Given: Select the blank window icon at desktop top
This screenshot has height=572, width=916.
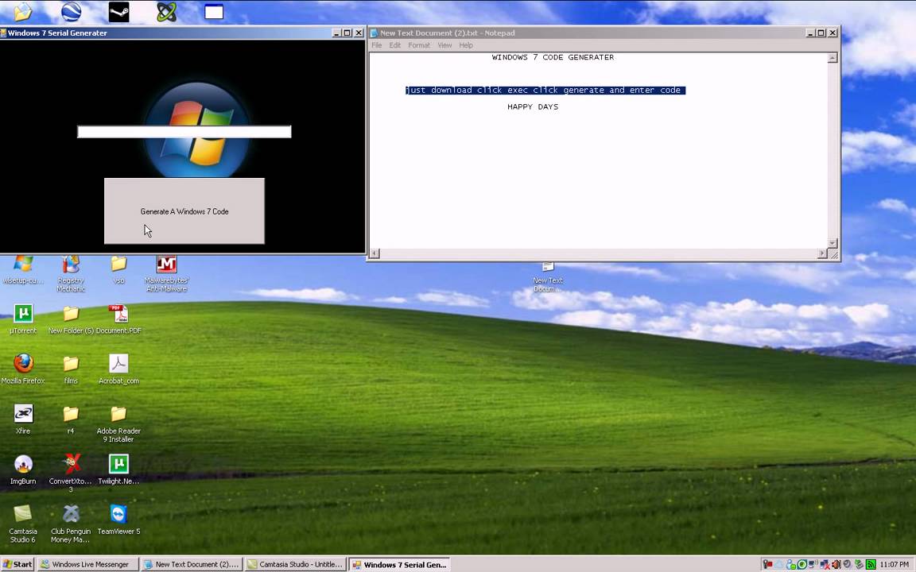Looking at the screenshot, I should coord(214,12).
